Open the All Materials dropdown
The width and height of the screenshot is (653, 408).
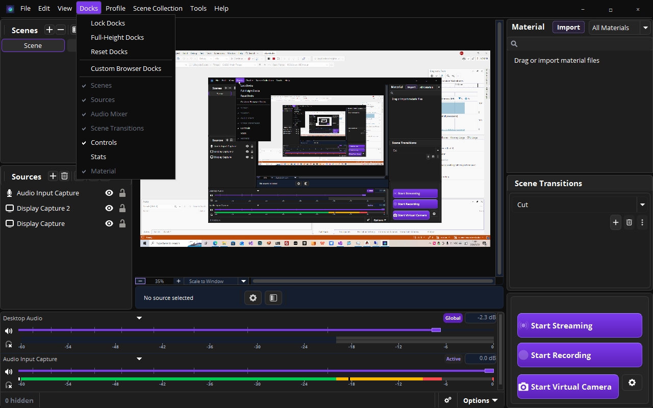coord(620,28)
